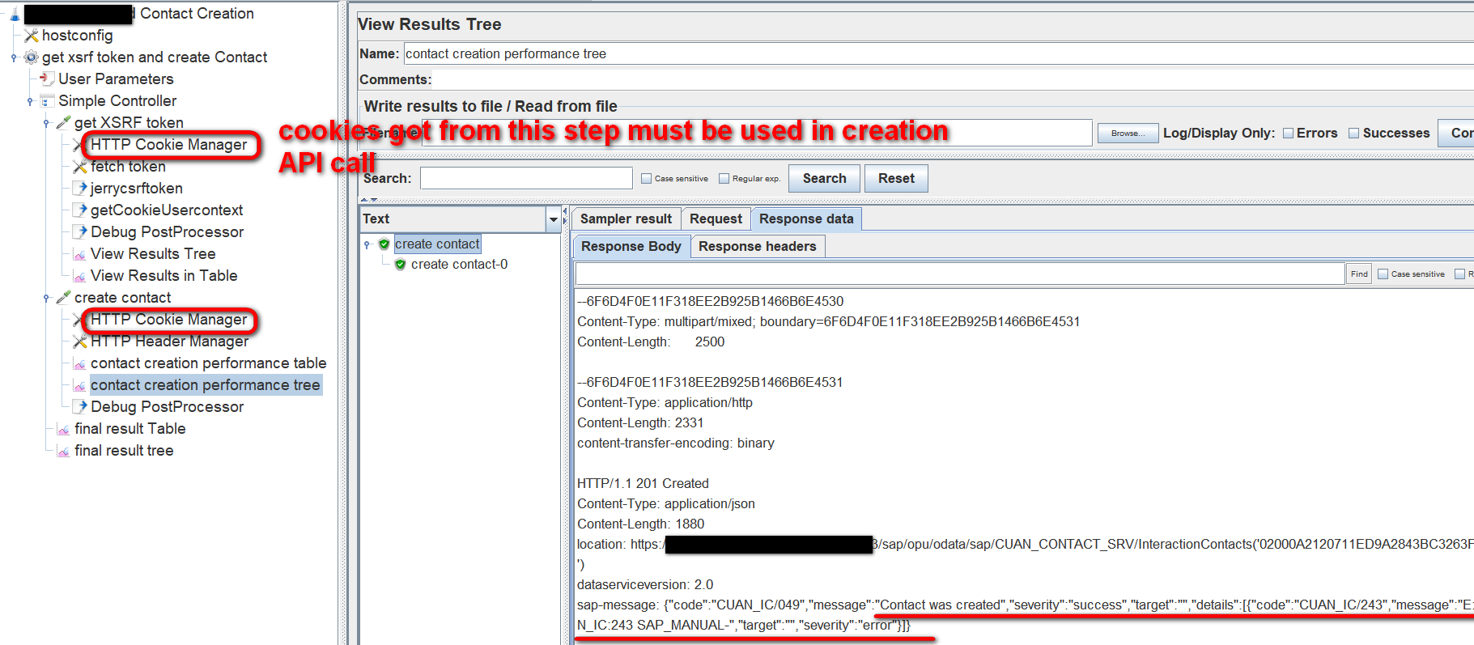Click the Reset button
This screenshot has height=645, width=1474.
(x=896, y=179)
